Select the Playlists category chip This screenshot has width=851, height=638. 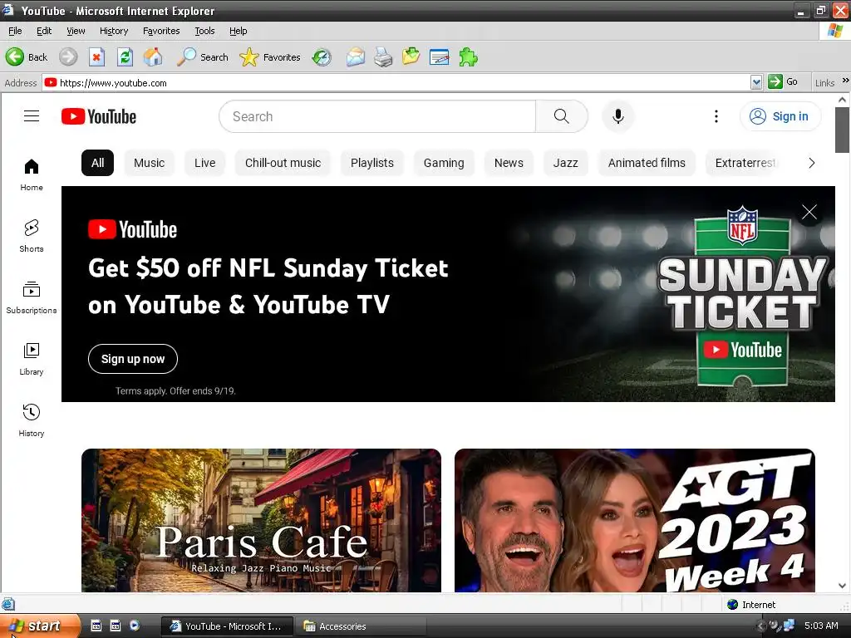click(371, 163)
